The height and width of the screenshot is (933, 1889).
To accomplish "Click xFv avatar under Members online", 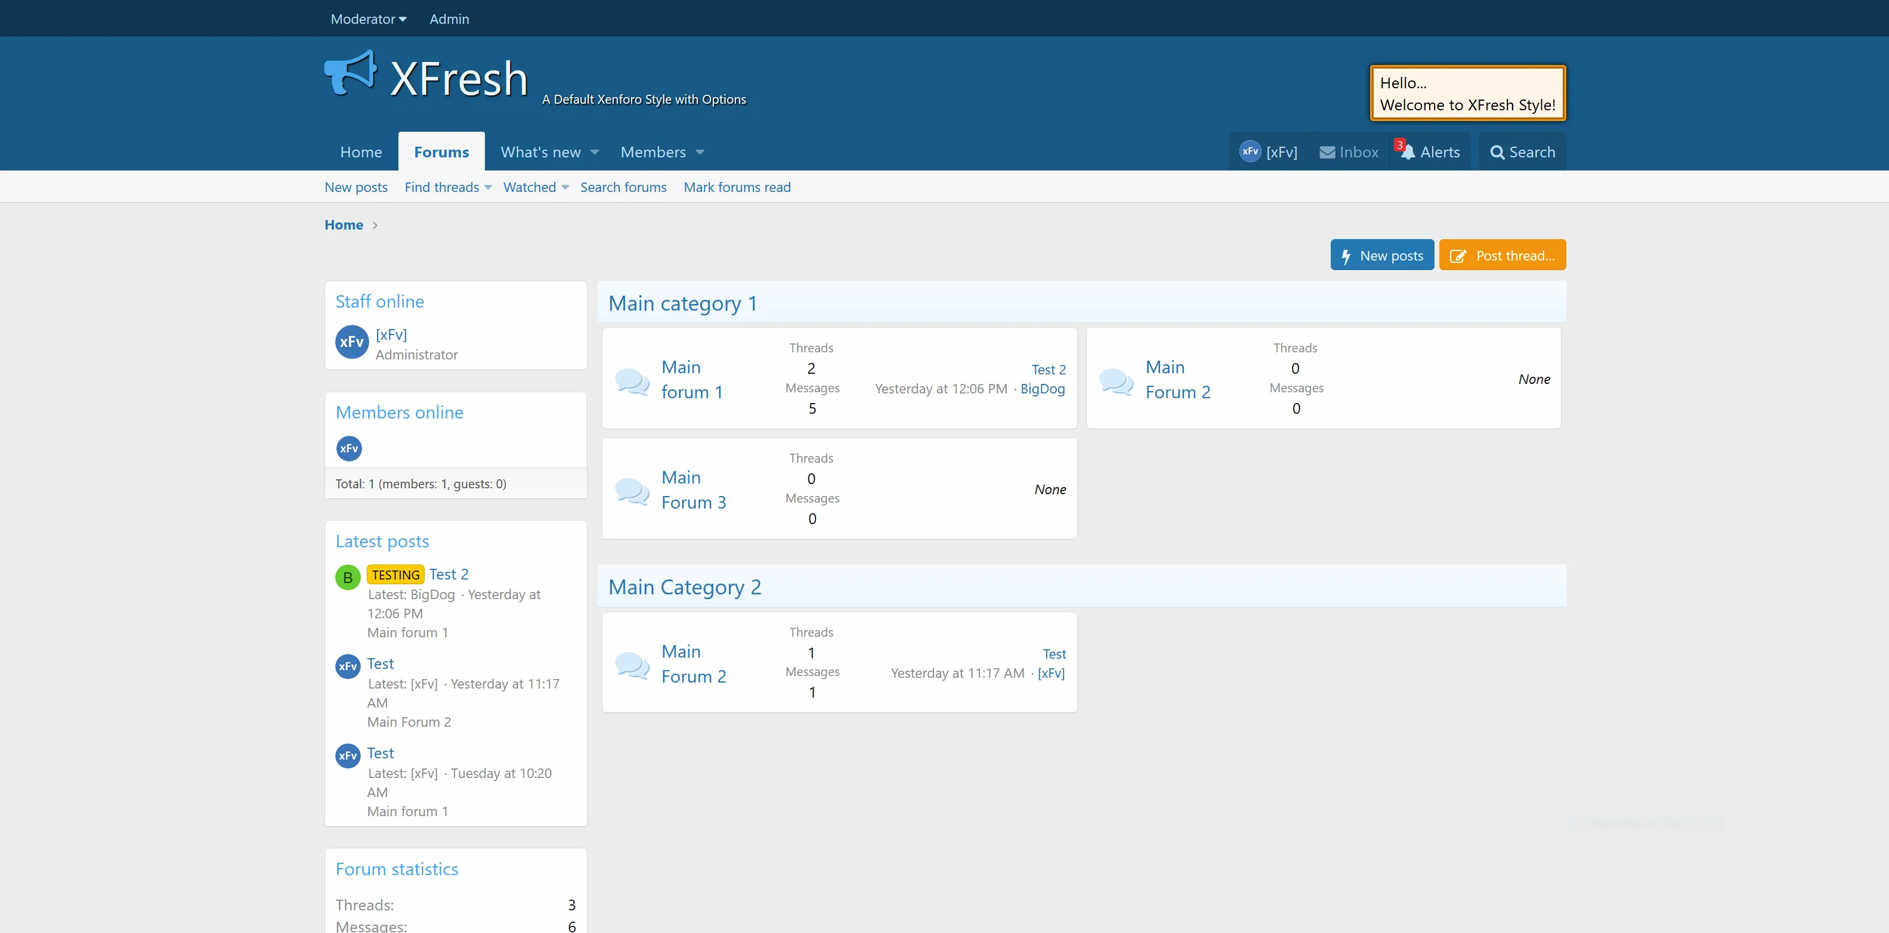I will [349, 448].
